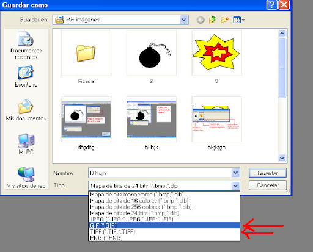Expand the Guardar en location dropdown
This screenshot has height=252, width=313.
click(x=184, y=20)
